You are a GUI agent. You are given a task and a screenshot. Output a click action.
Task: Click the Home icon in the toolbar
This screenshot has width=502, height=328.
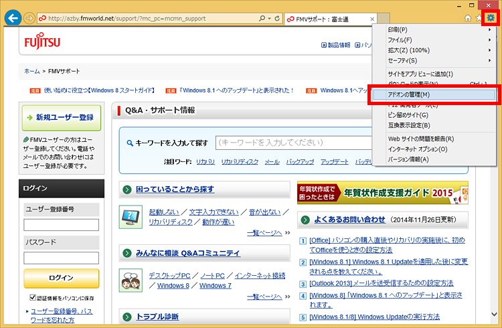[x=468, y=18]
